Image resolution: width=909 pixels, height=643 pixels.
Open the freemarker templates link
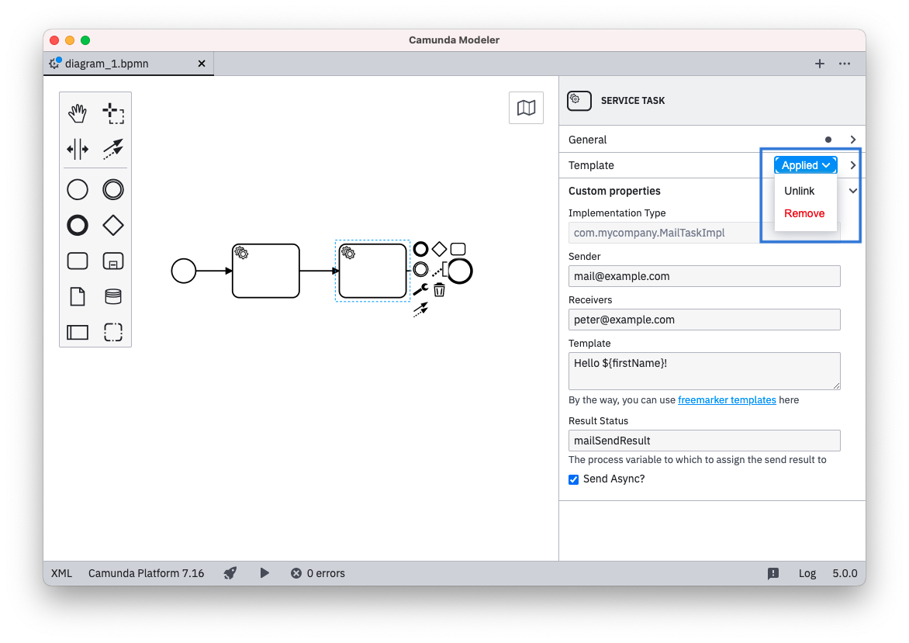727,400
